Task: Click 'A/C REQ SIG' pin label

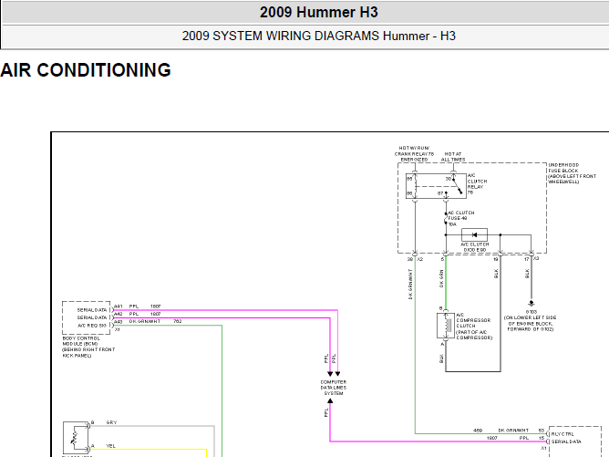Action: (92, 326)
